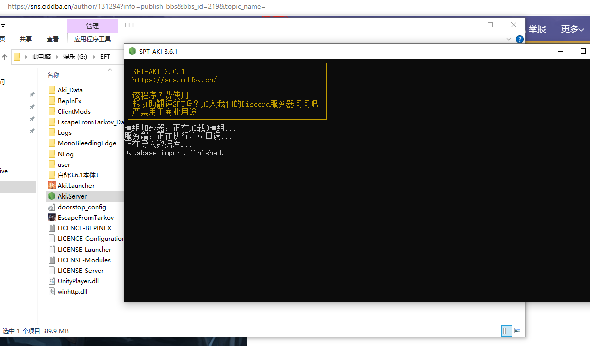590x346 pixels.
Task: Switch to the details list view
Action: tap(506, 331)
